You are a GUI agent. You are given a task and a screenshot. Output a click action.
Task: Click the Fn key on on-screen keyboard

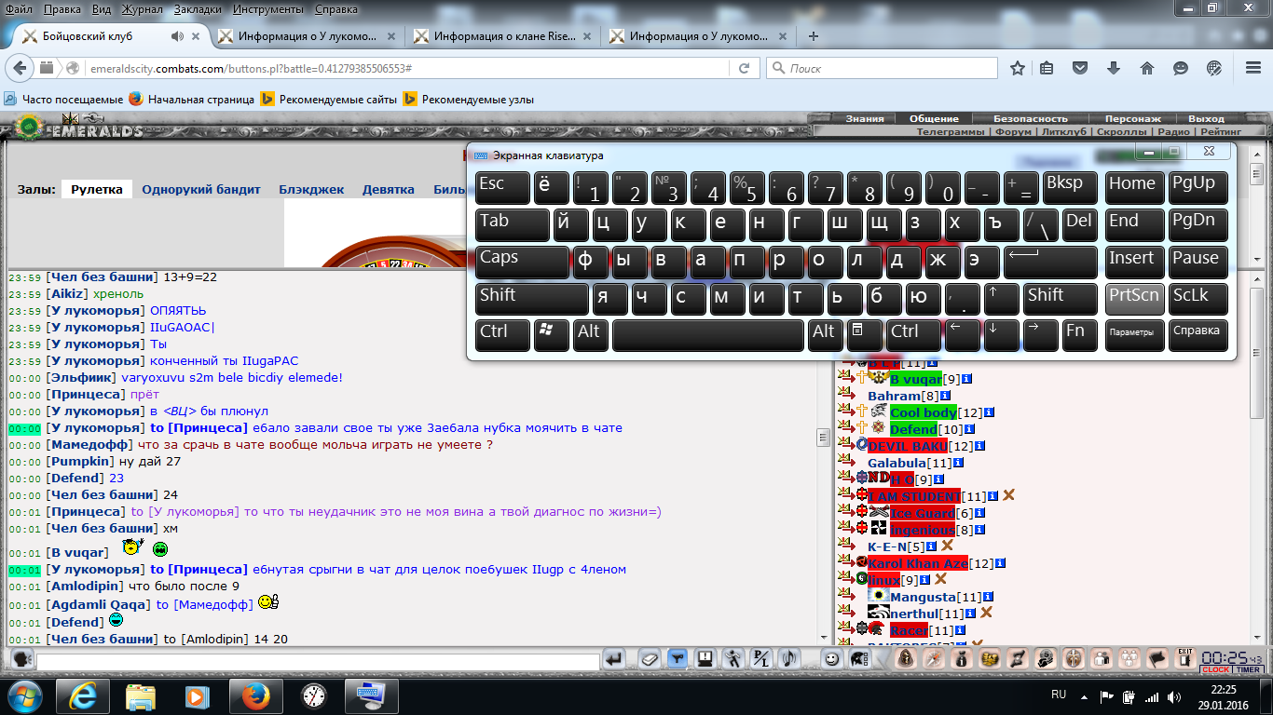pos(1079,335)
